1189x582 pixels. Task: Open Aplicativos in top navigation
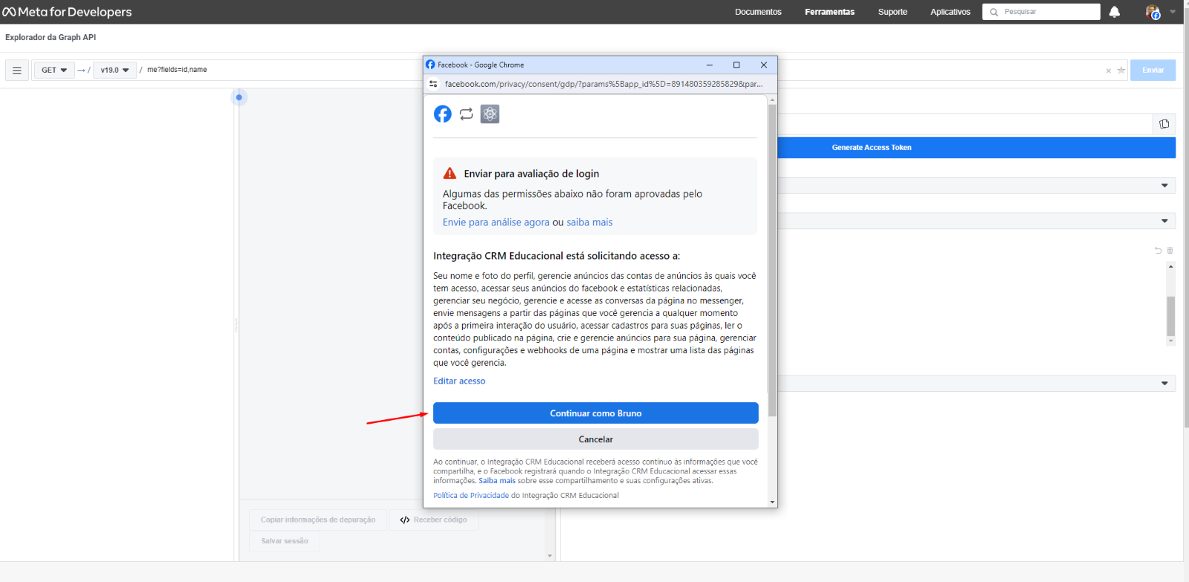[x=950, y=12]
